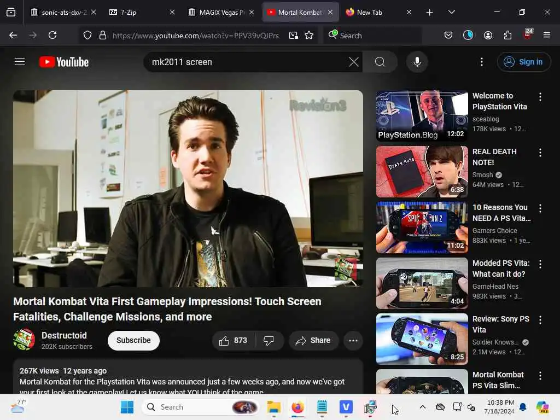Open the Pocket save button
Image resolution: width=560 pixels, height=420 pixels.
click(448, 35)
